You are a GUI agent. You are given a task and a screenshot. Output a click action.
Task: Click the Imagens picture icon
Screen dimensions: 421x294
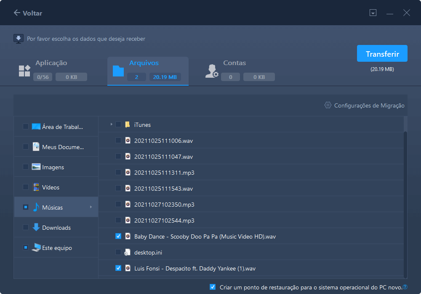click(x=36, y=167)
